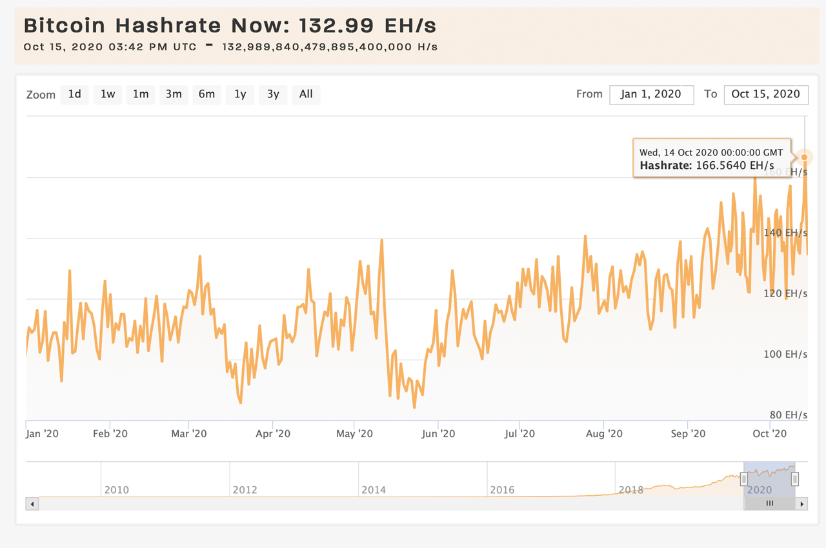Click the Jun '20 axis label
Viewport: 826px width, 548px height.
point(438,434)
